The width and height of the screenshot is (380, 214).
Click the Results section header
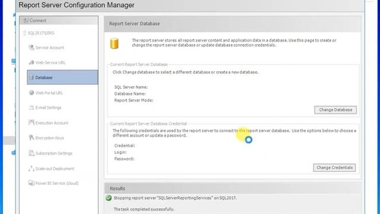pos(118,188)
